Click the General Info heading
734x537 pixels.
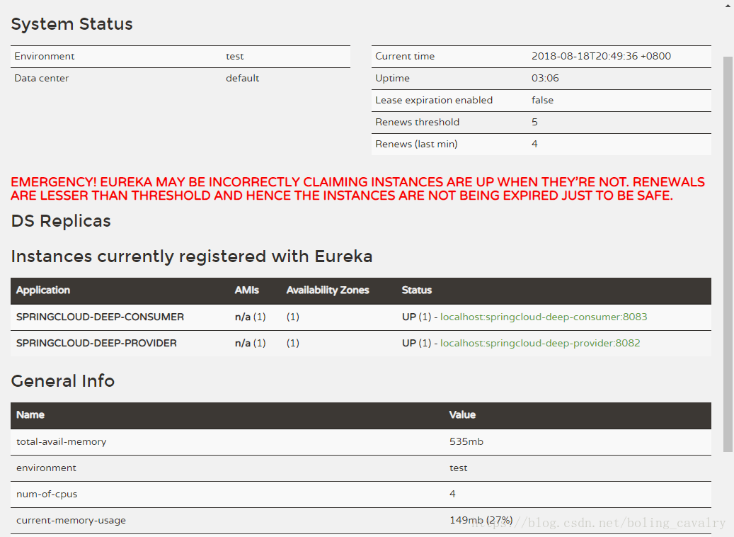[x=62, y=381]
